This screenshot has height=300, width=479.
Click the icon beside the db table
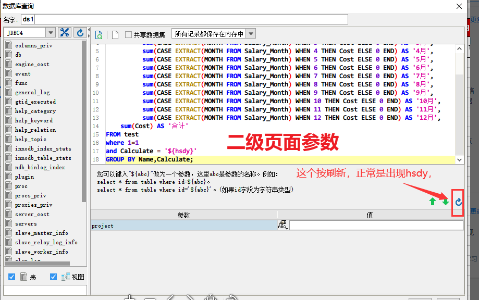(9, 55)
